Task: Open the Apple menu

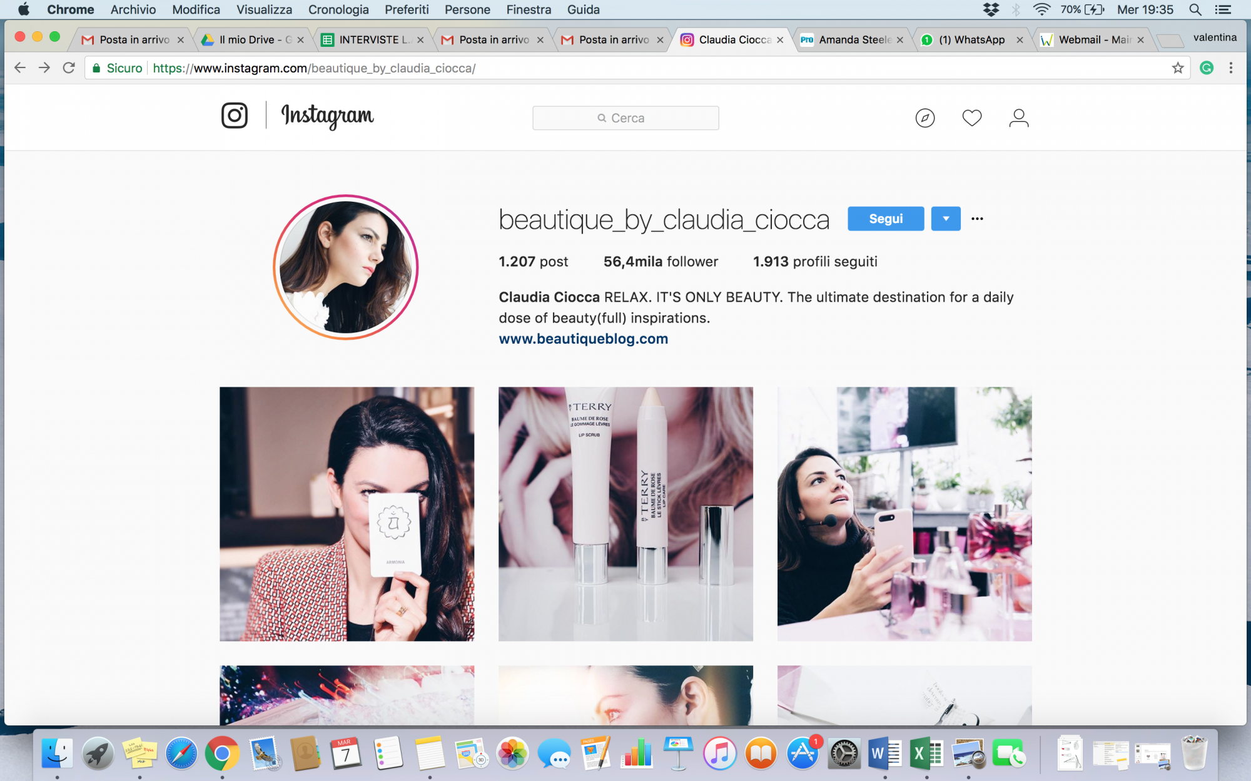Action: pyautogui.click(x=24, y=9)
